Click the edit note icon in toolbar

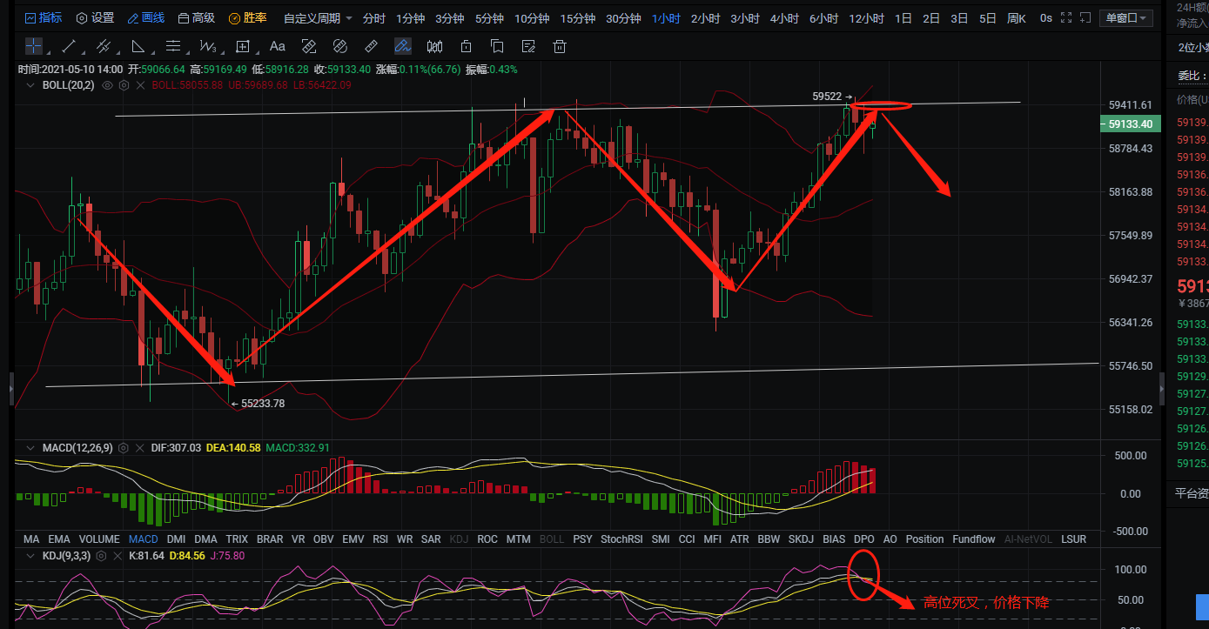(528, 46)
